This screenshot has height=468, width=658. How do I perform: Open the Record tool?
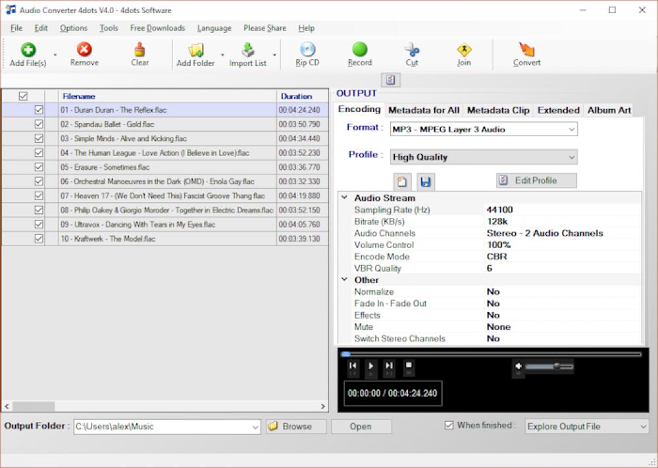coord(359,53)
